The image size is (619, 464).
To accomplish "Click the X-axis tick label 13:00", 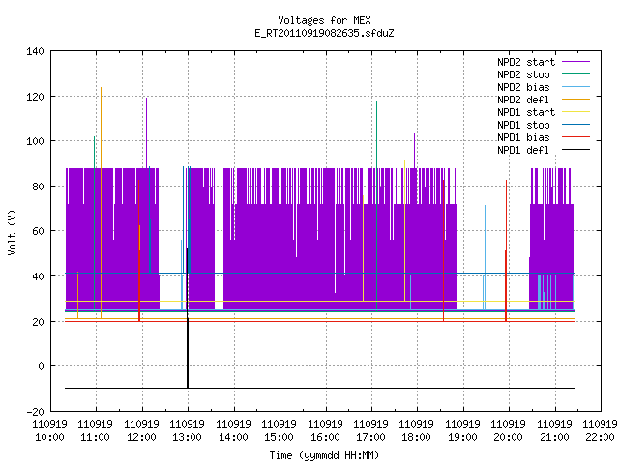I will tap(187, 437).
